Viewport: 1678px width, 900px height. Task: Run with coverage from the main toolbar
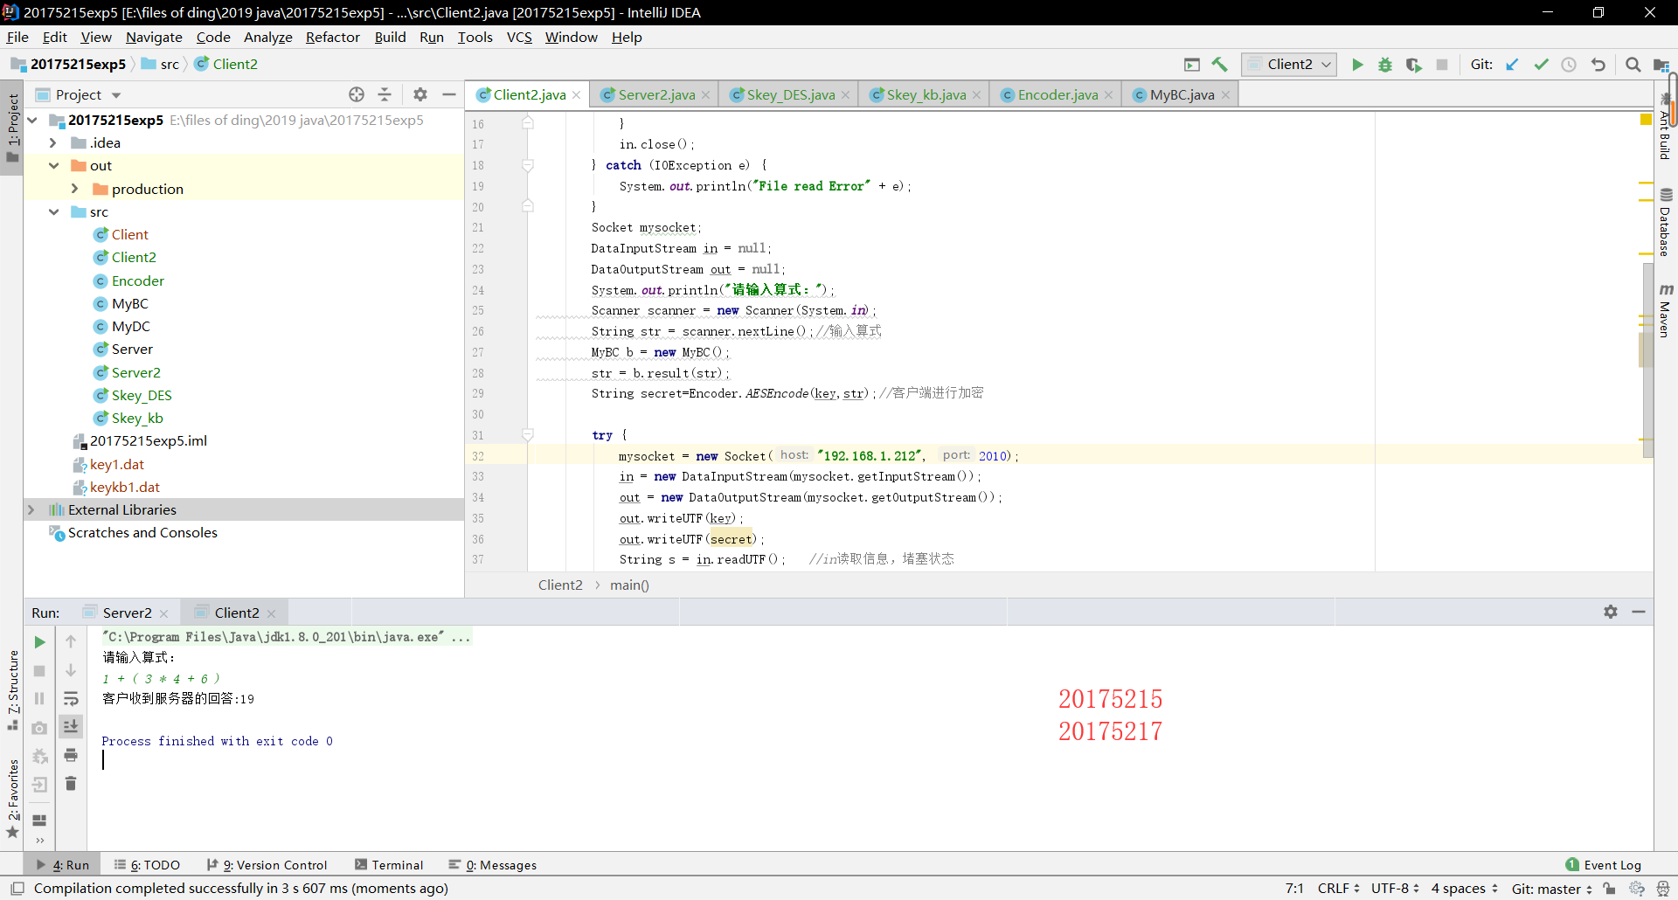pyautogui.click(x=1413, y=65)
